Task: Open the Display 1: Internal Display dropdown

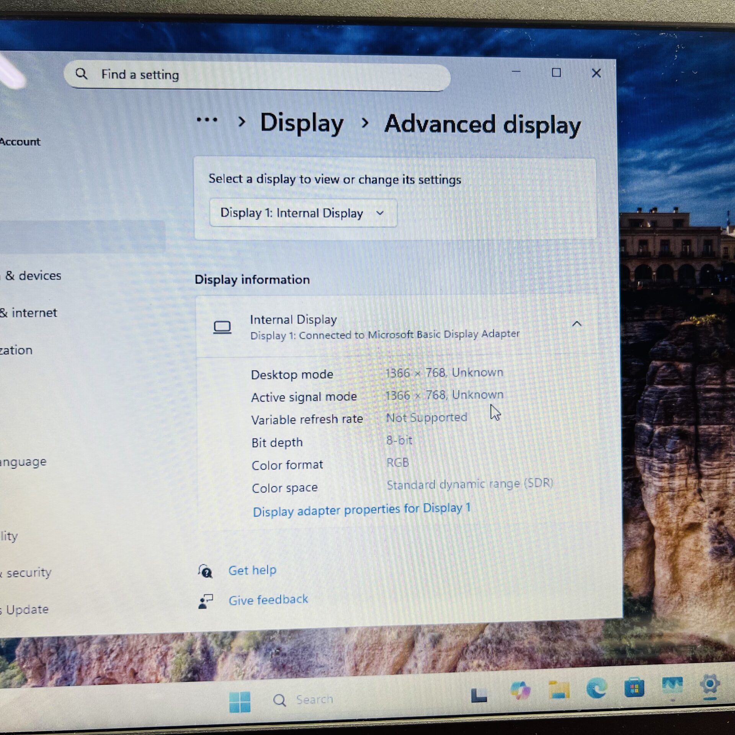Action: point(303,213)
